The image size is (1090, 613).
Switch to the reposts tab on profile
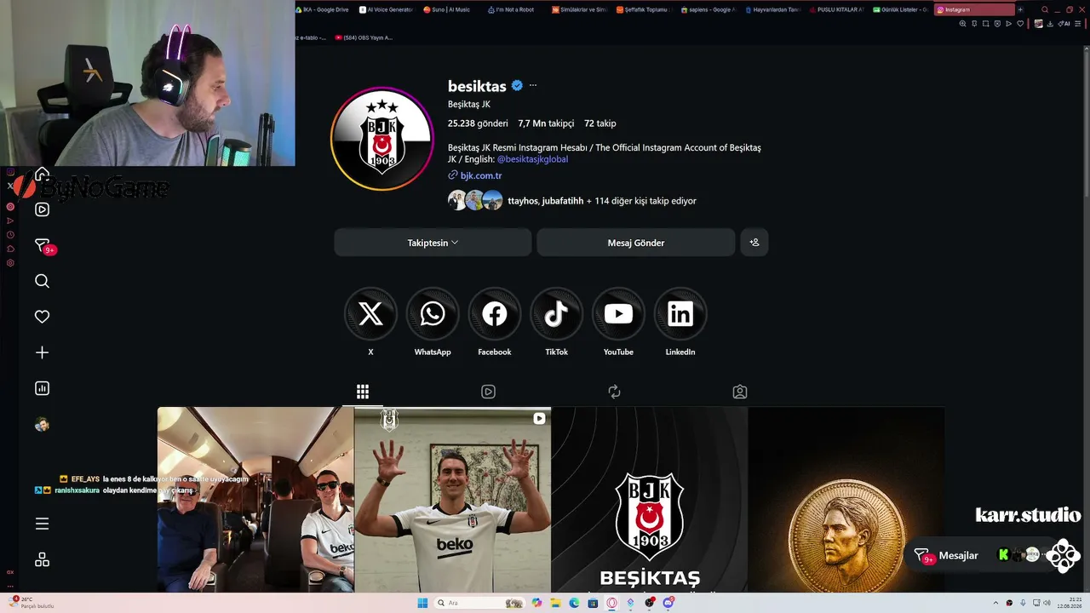(x=614, y=392)
